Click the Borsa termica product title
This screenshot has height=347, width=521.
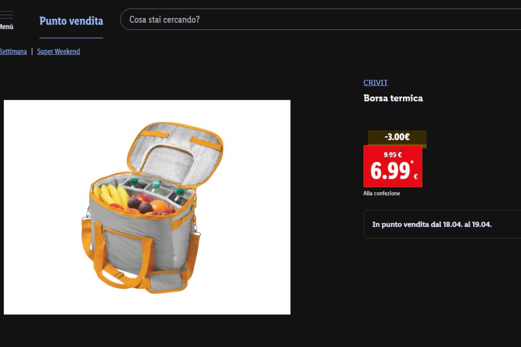pyautogui.click(x=393, y=98)
